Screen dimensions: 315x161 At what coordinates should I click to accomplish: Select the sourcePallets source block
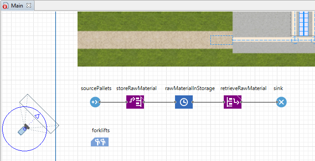pos(95,102)
